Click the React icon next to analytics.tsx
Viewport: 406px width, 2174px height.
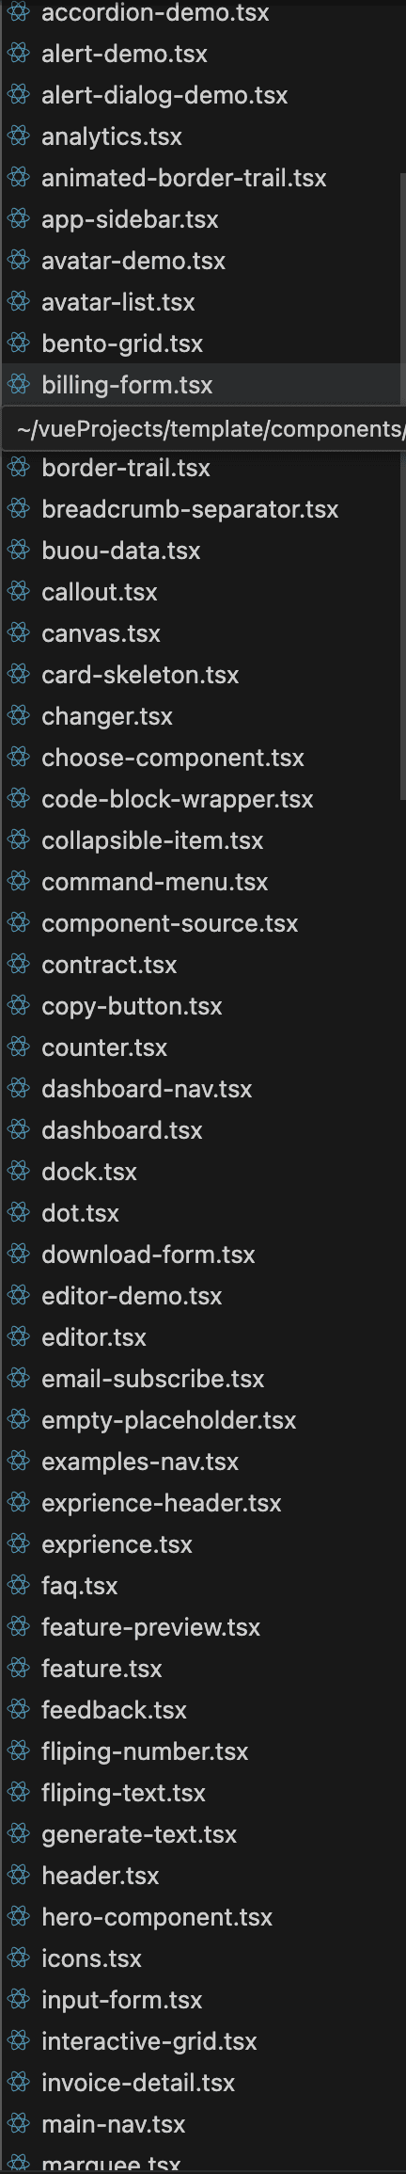click(18, 136)
